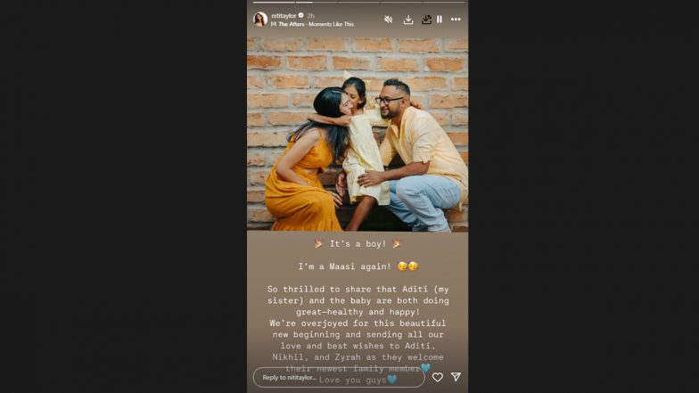This screenshot has width=699, height=393.
Task: Open nititaylor's profile picture avatar
Action: [260, 20]
